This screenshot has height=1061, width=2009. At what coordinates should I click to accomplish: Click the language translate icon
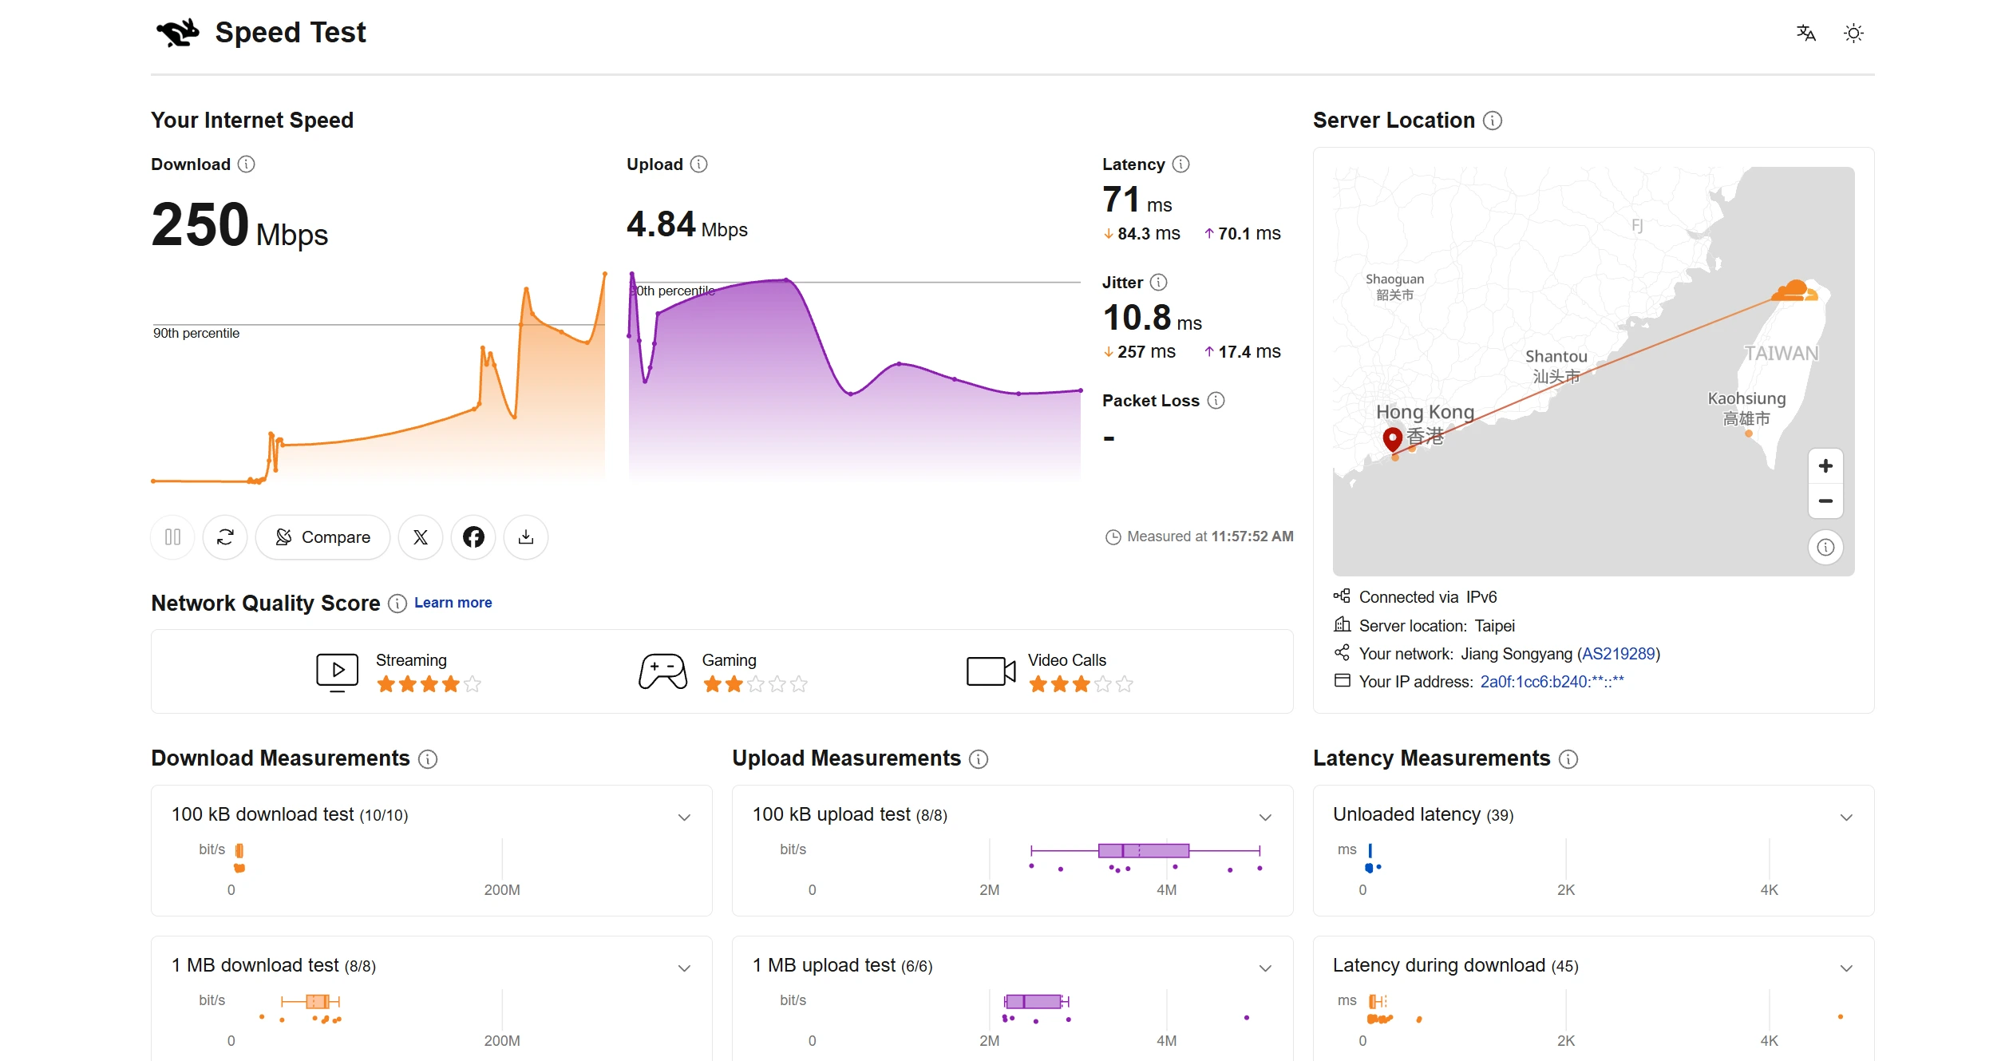point(1805,33)
